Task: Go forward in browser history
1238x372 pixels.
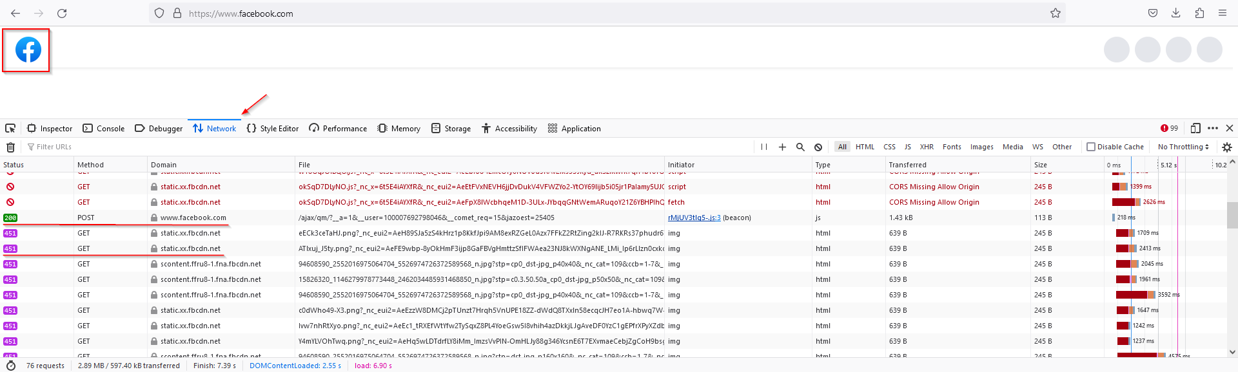Action: click(39, 13)
